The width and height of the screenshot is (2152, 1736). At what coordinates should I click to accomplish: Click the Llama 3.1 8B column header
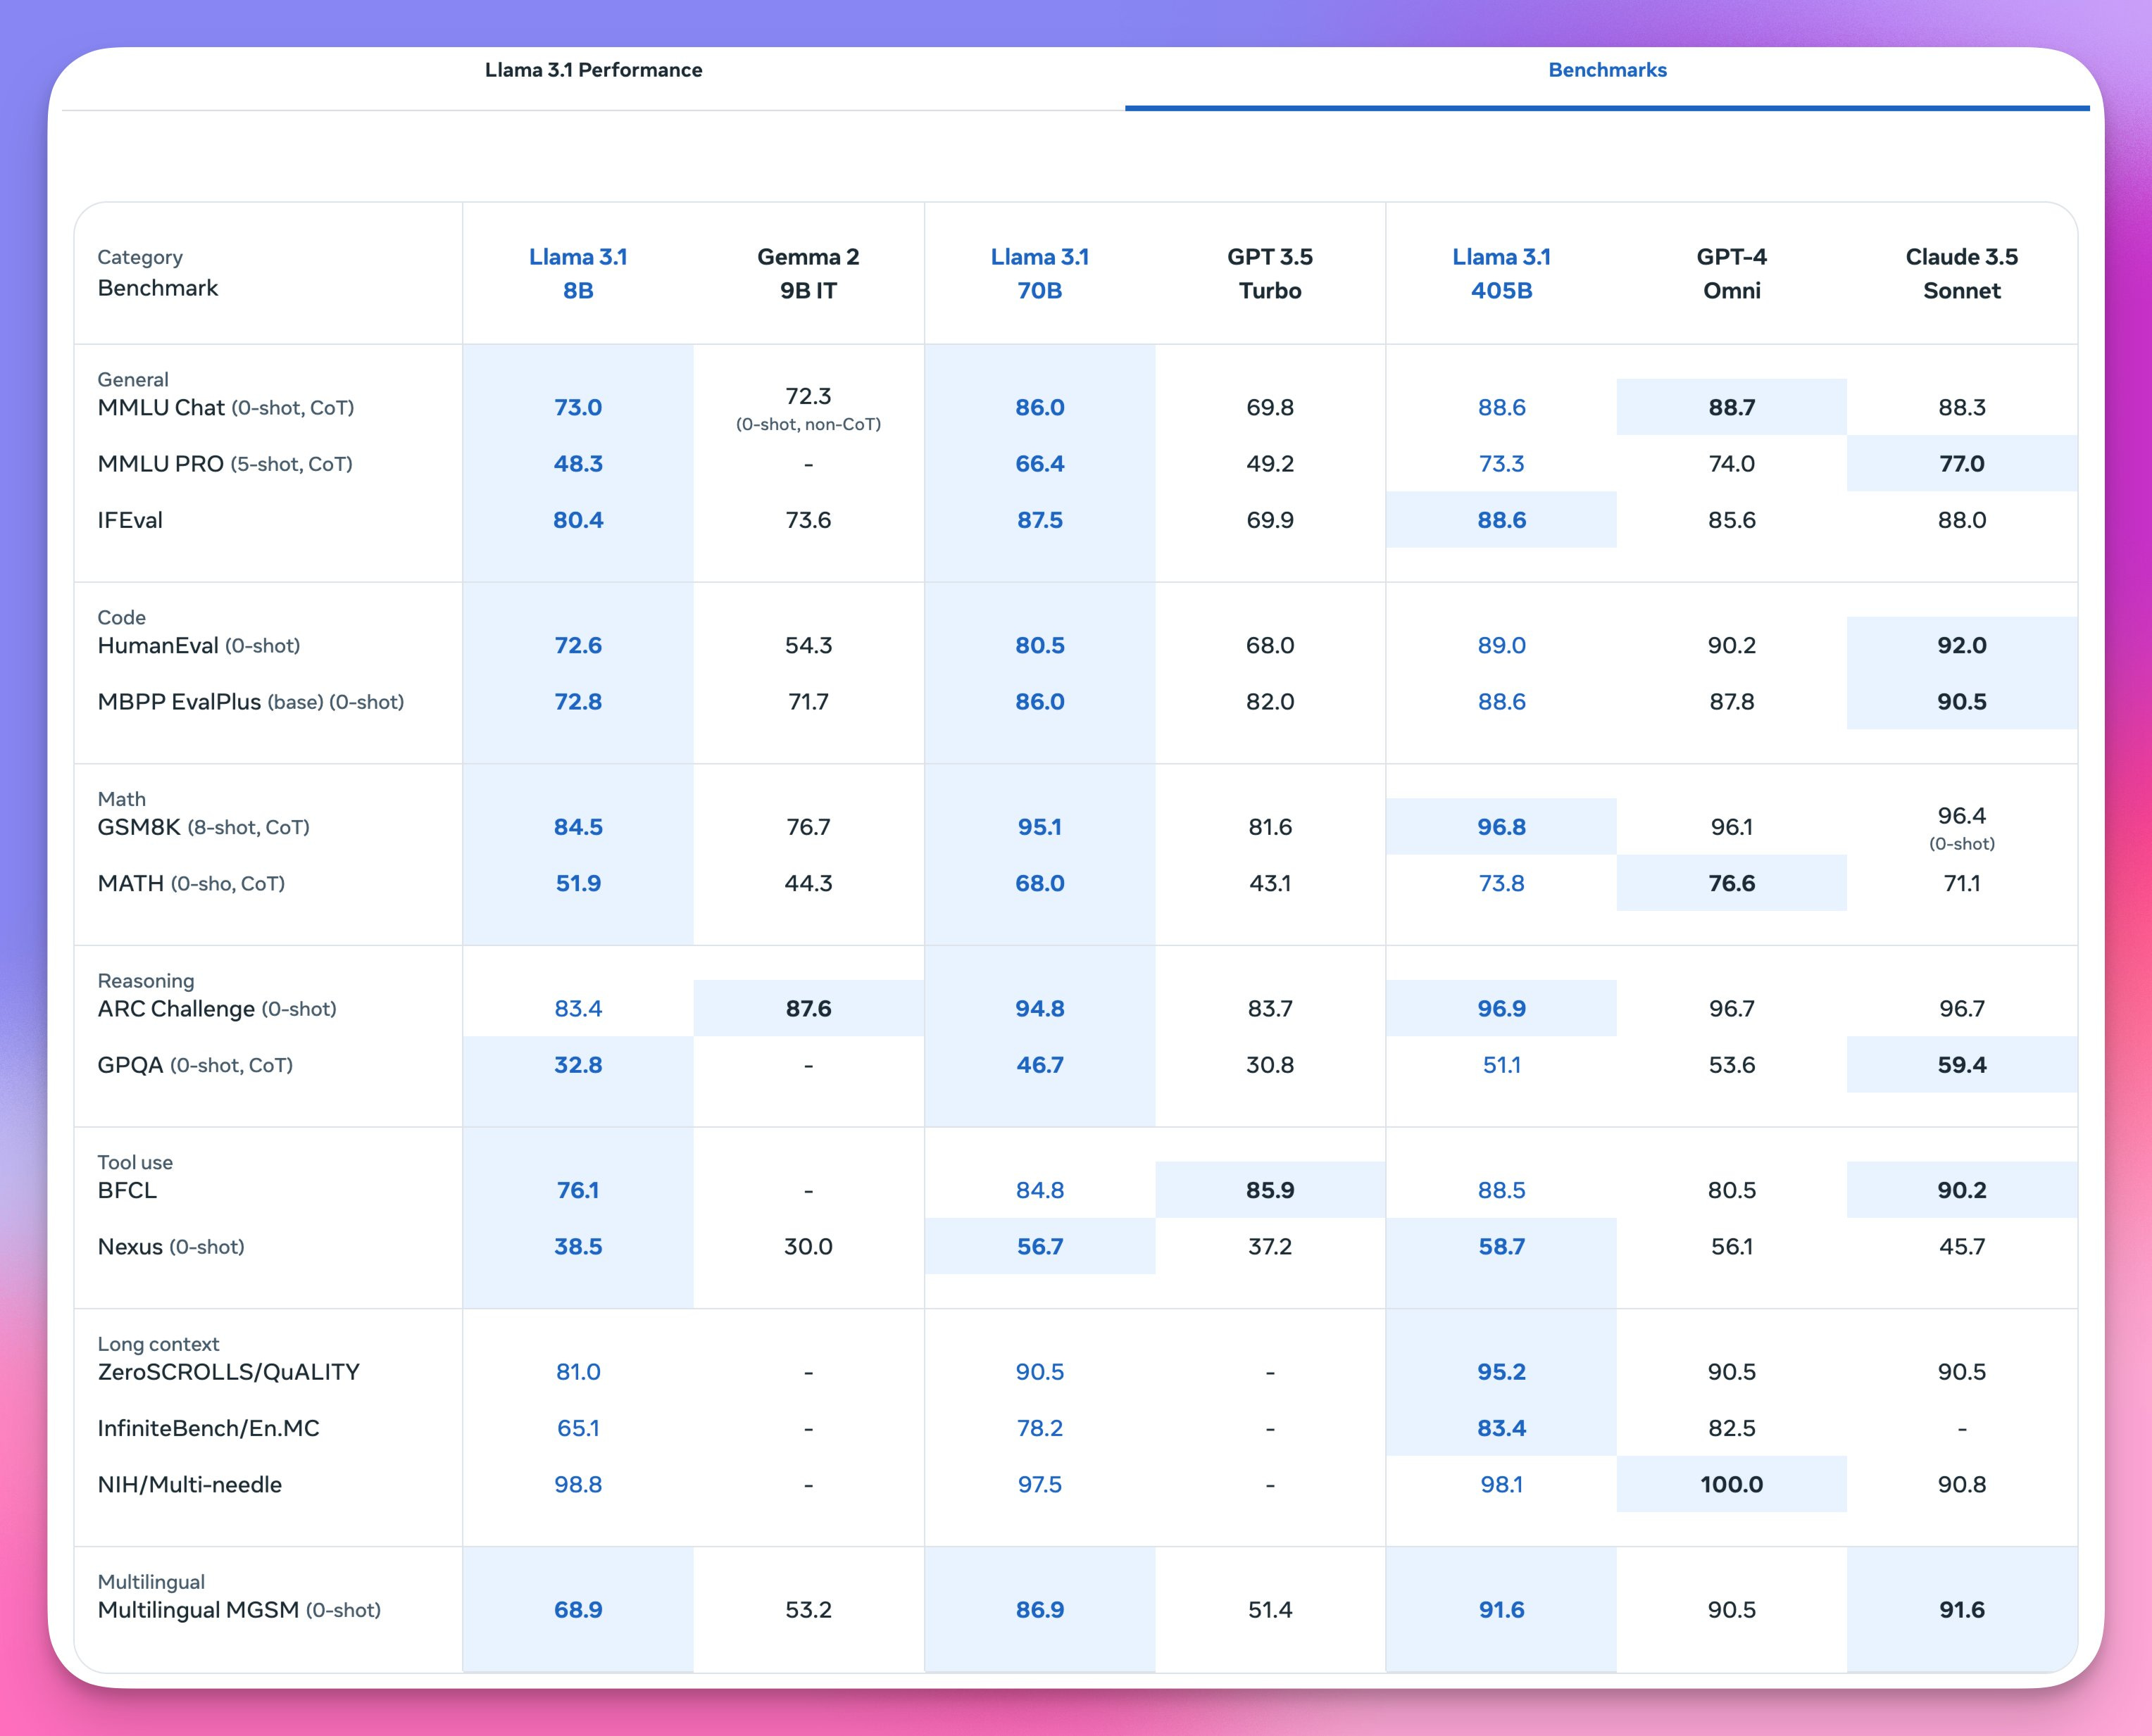(578, 273)
